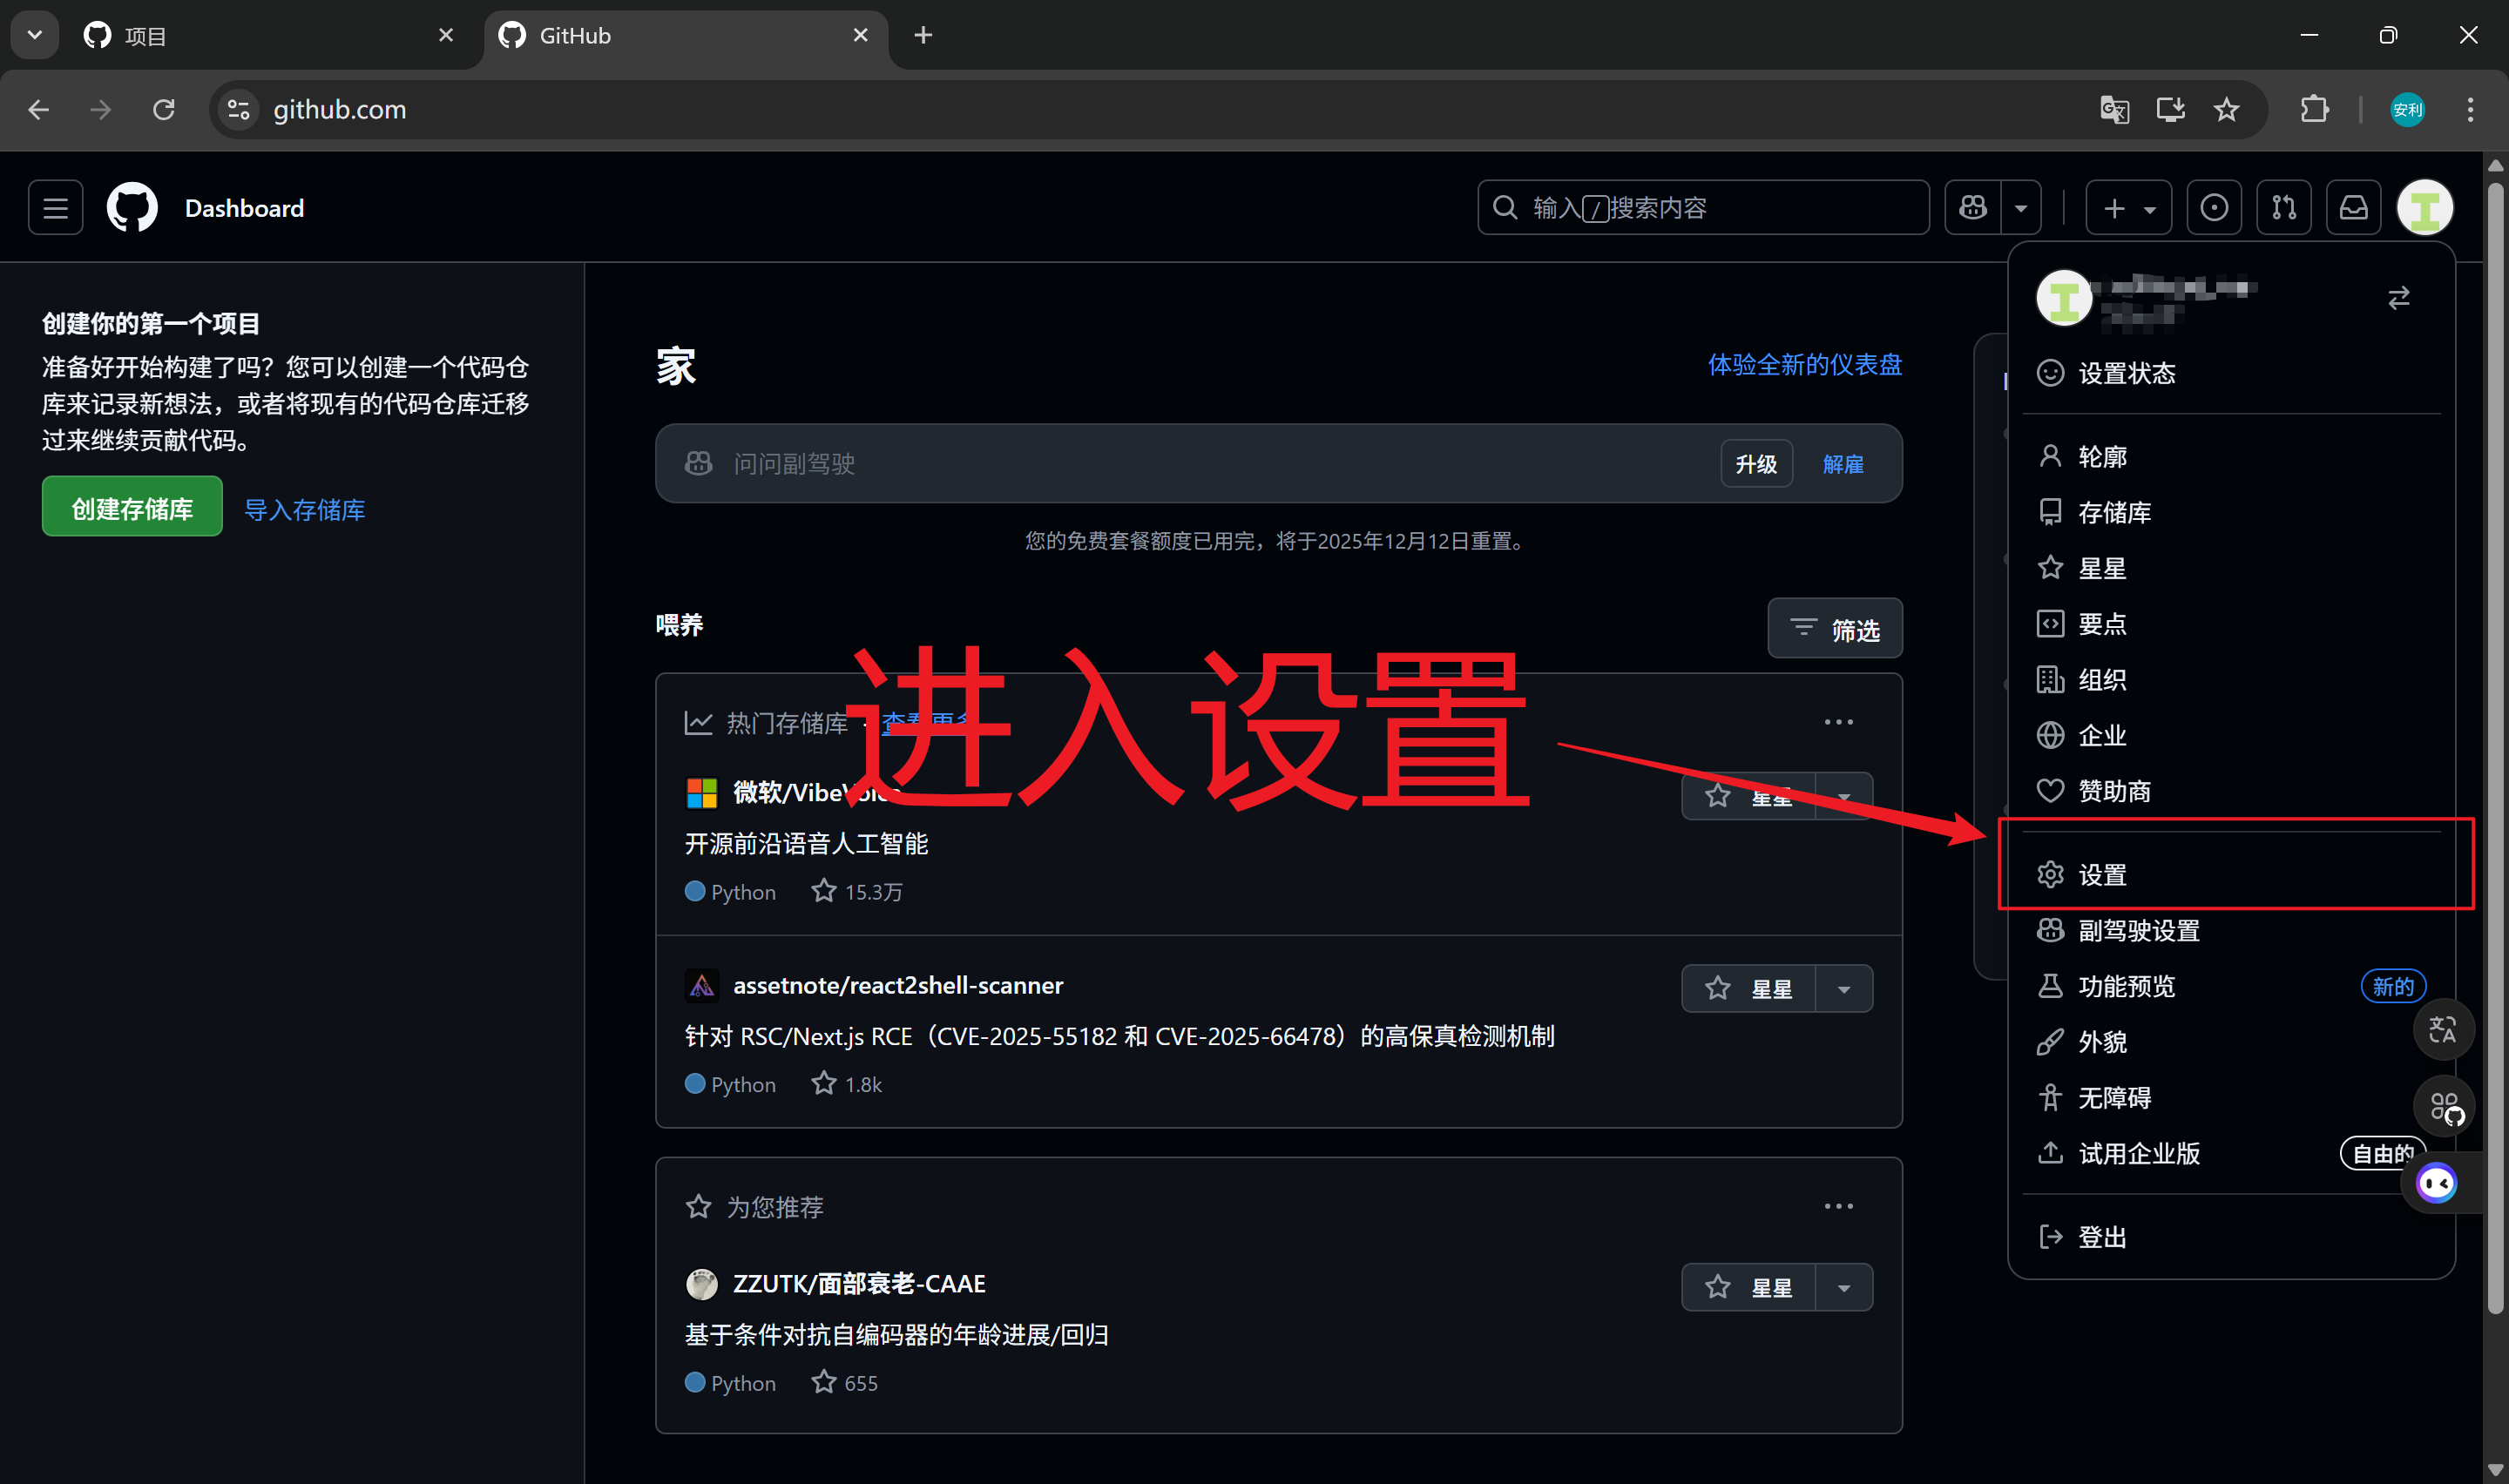Open the Pull requests icon in header

[x=2283, y=208]
